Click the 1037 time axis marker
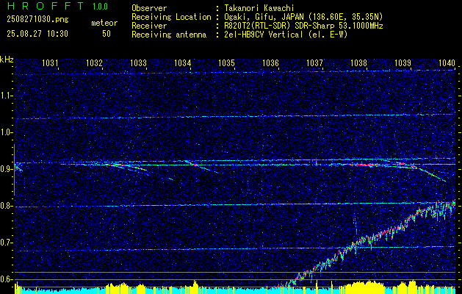This screenshot has height=294, width=462. click(314, 62)
